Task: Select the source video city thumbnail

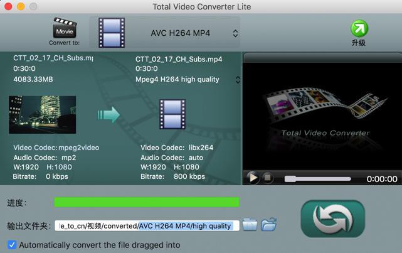Action: (42, 115)
